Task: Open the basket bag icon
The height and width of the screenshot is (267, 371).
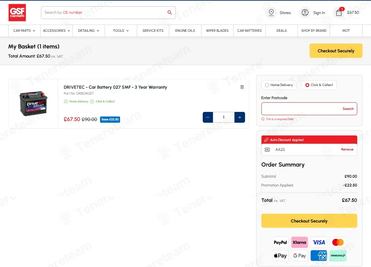Action: pos(339,12)
